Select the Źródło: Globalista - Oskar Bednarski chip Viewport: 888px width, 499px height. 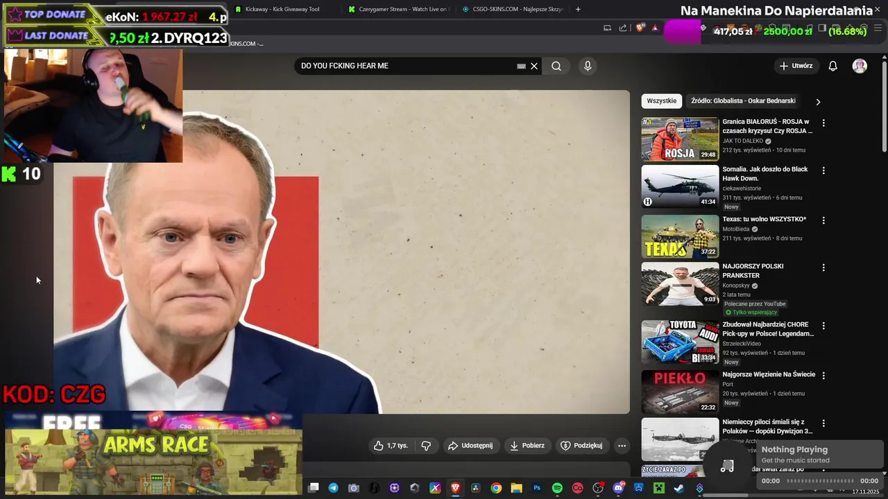pos(743,101)
